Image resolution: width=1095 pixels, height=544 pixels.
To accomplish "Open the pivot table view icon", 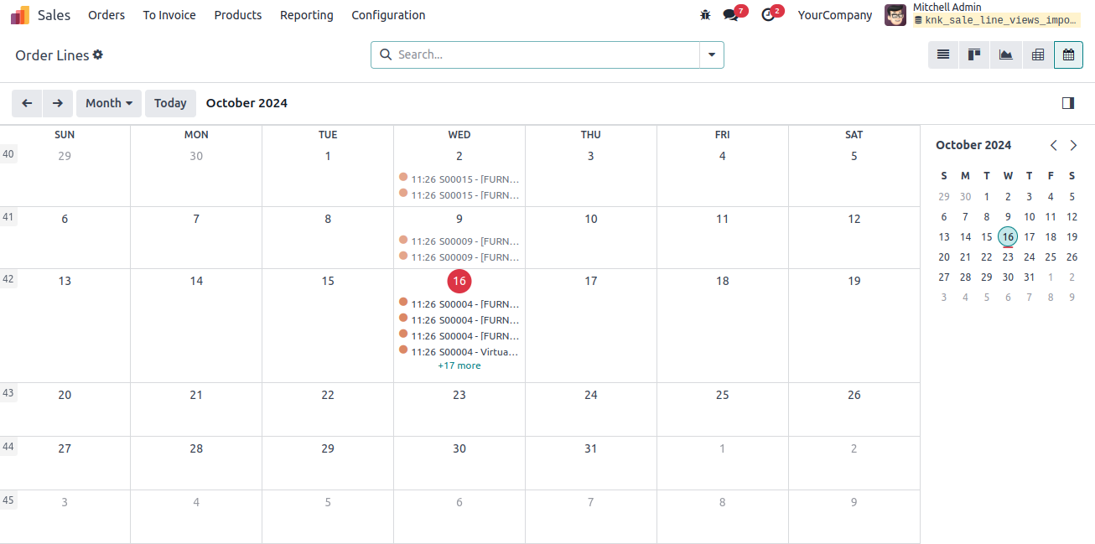I will pyautogui.click(x=1038, y=54).
